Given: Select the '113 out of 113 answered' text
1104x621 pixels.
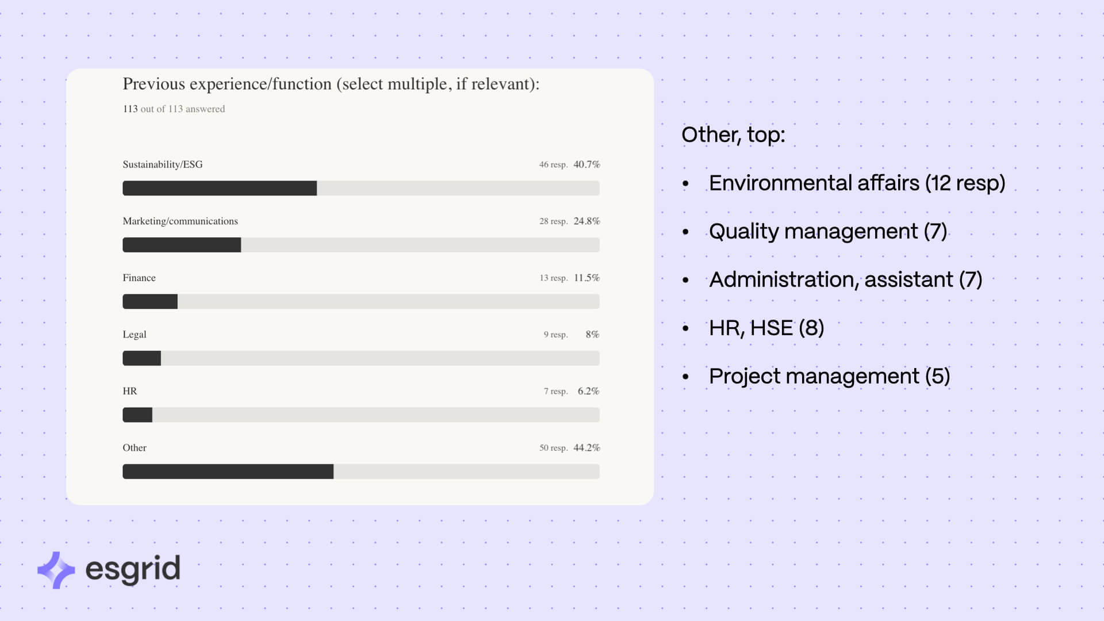Looking at the screenshot, I should tap(174, 109).
